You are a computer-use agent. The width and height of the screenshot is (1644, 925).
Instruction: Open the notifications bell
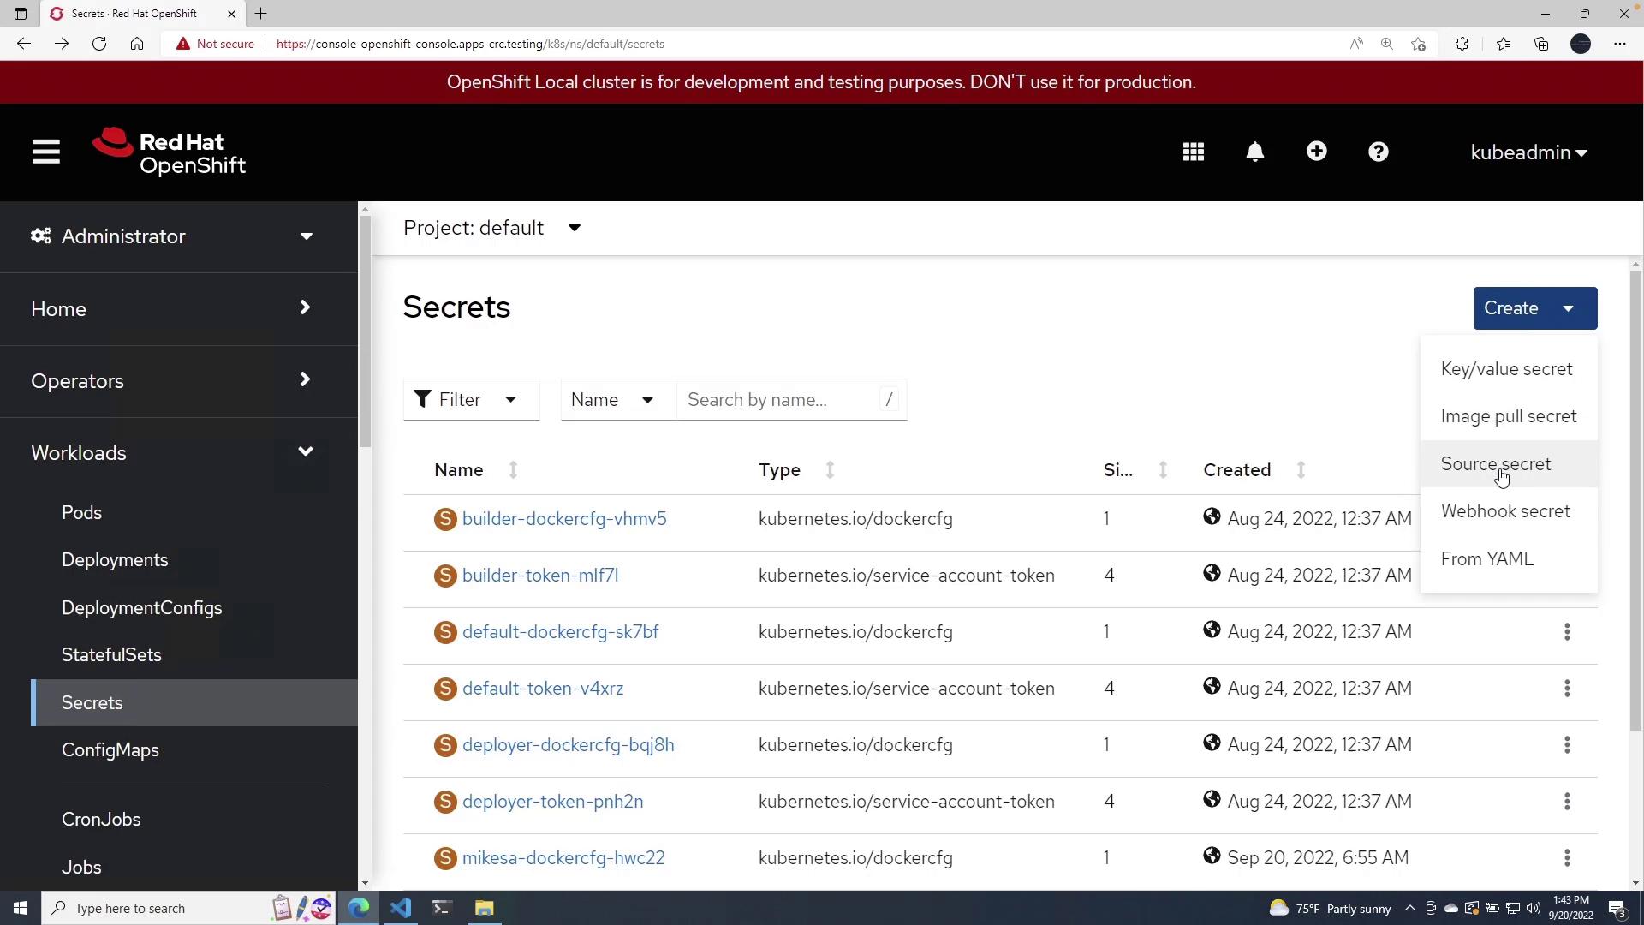point(1254,152)
